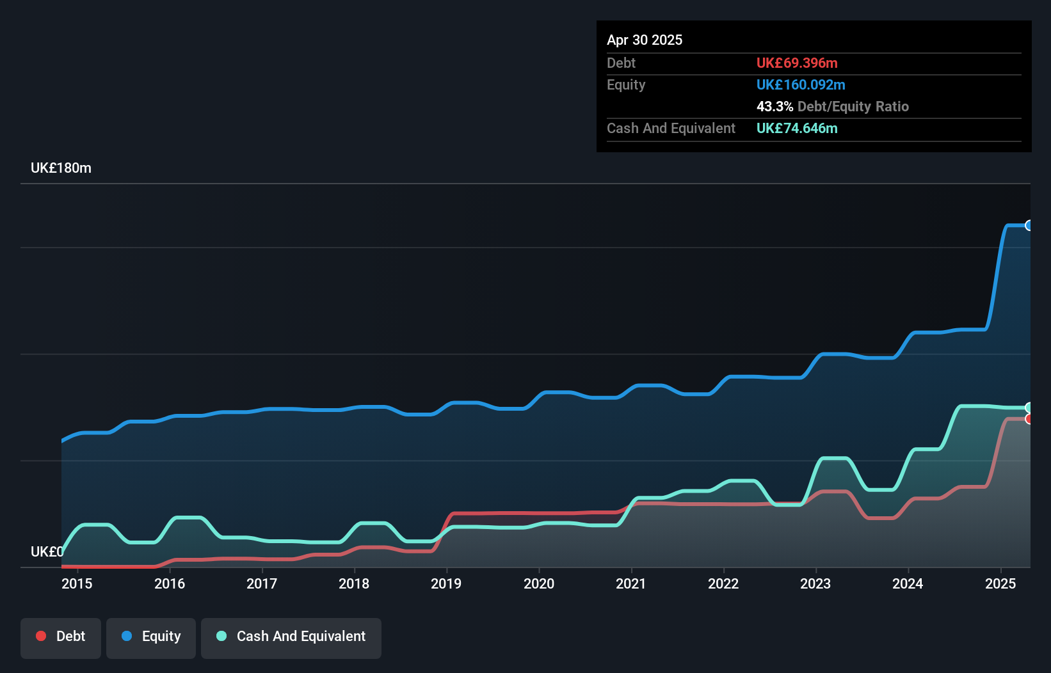This screenshot has height=673, width=1051.
Task: Toggle the Debt series in the legend
Action: tap(61, 637)
